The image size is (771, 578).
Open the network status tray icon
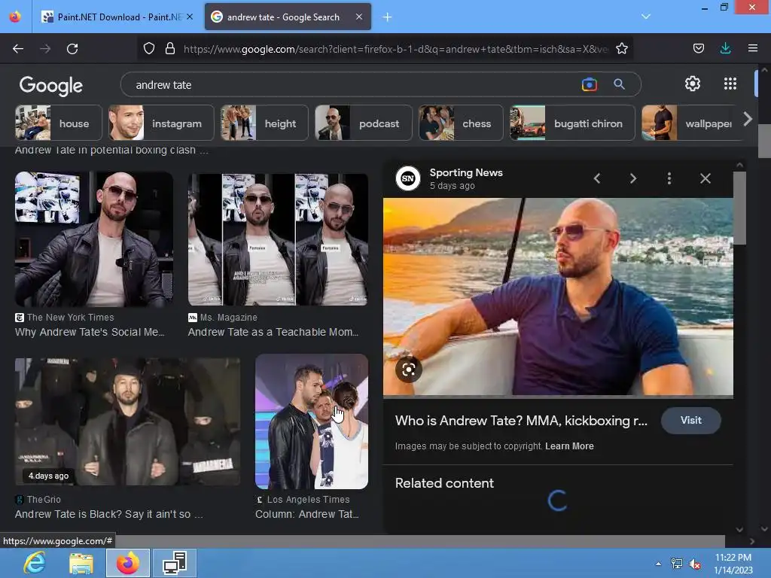[677, 564]
